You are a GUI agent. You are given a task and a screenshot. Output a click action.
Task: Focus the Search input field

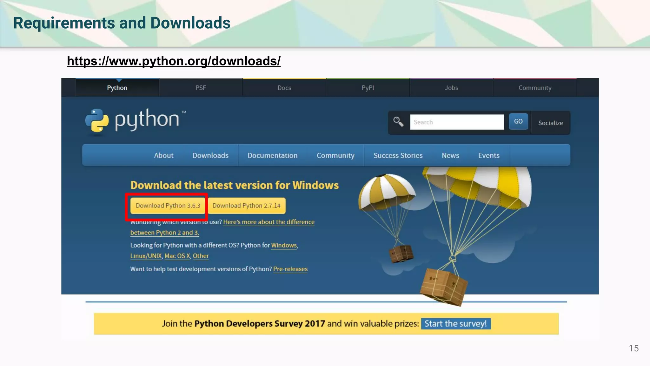point(457,122)
